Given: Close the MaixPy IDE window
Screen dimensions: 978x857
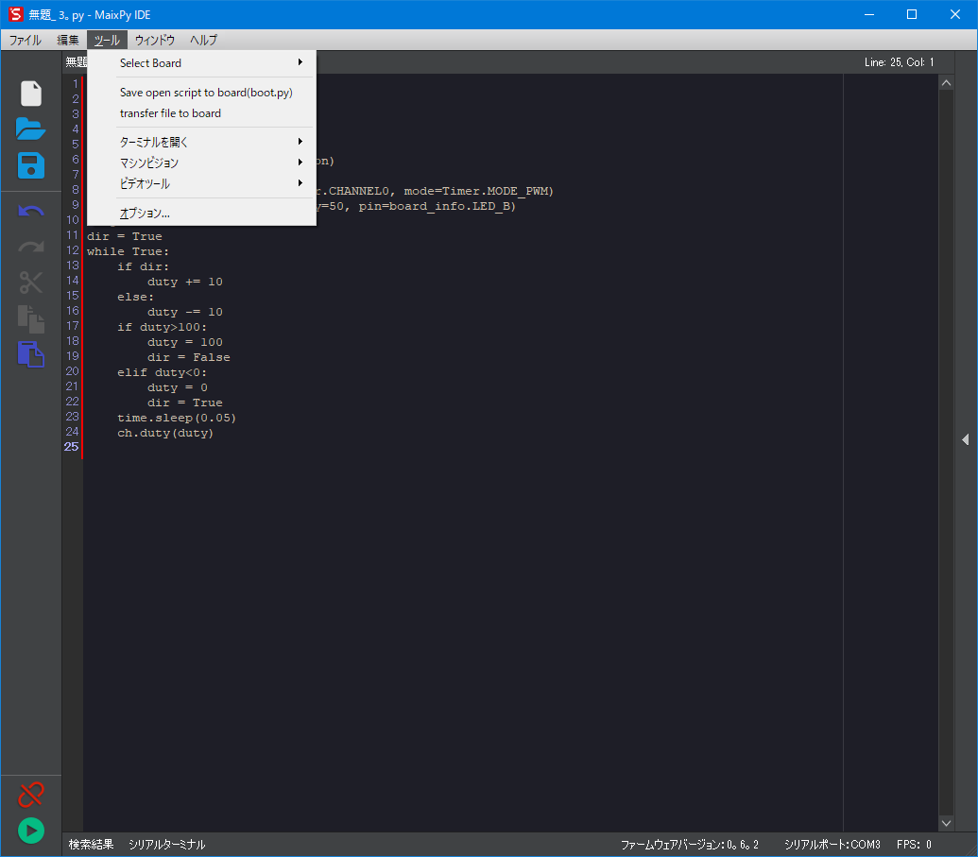Looking at the screenshot, I should pyautogui.click(x=955, y=14).
